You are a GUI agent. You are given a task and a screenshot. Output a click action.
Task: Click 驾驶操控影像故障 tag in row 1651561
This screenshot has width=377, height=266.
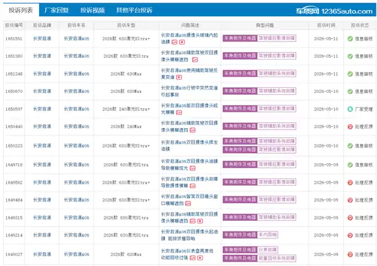click(276, 38)
